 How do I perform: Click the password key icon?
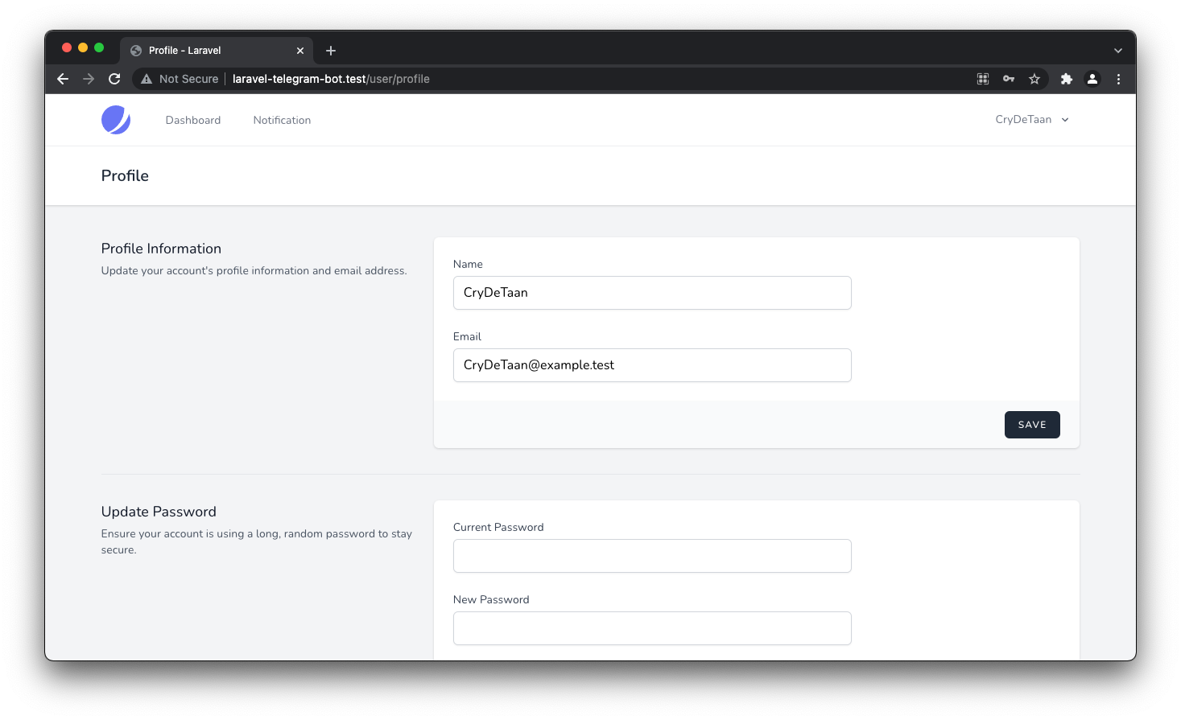(x=1009, y=79)
